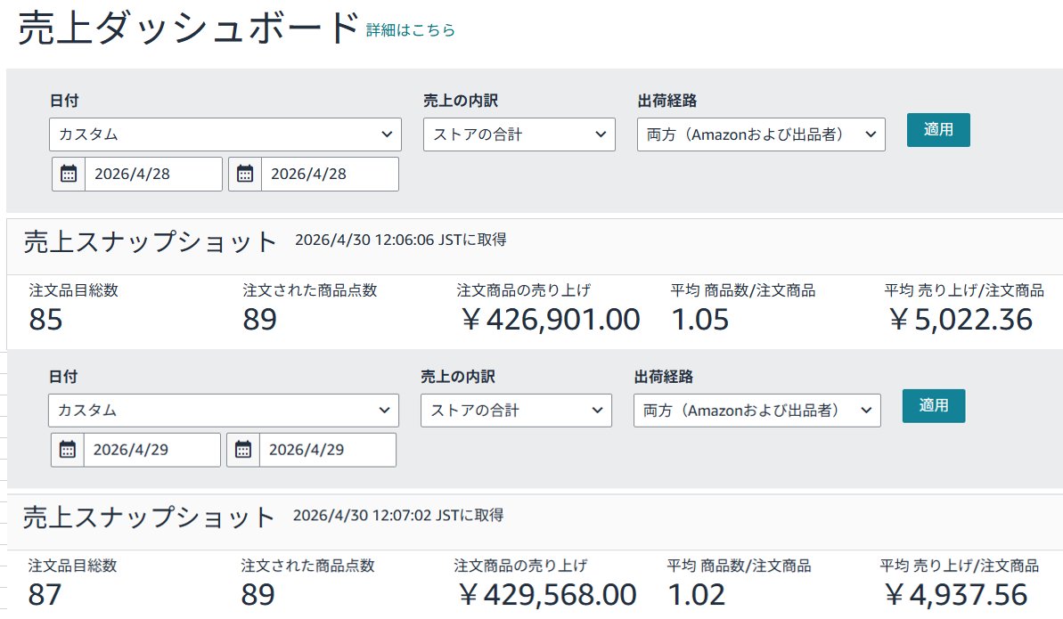Click the timestamp 2026/4/30 12:06:06 JSTに取得
Viewport: 1063px width, 619px height.
(401, 240)
